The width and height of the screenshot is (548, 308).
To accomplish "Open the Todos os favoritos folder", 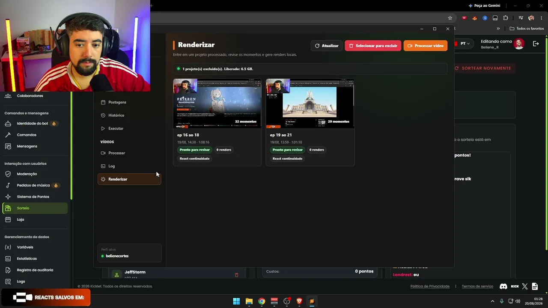I will [x=527, y=29].
